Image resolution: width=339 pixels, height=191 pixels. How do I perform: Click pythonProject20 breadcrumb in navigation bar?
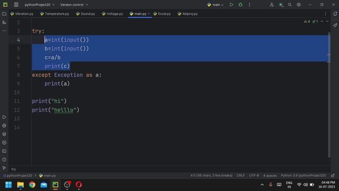(x=17, y=176)
